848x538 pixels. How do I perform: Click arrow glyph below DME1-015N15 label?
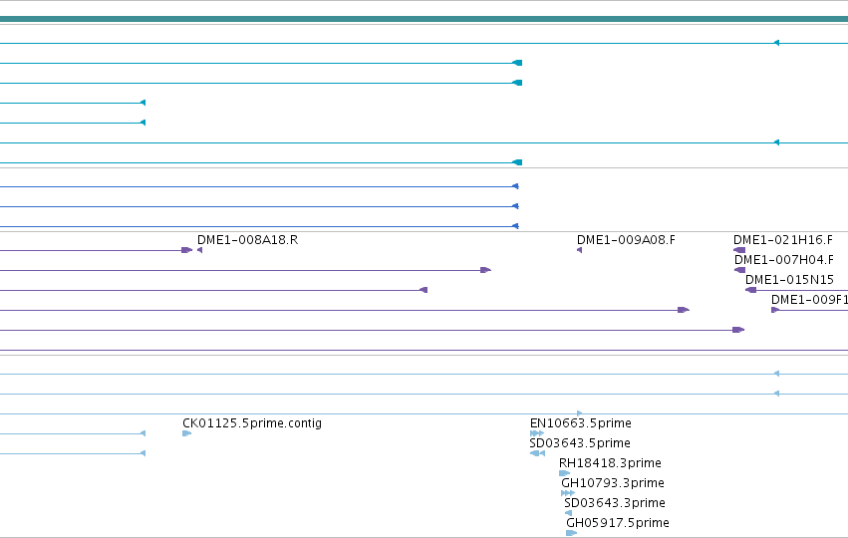750,290
